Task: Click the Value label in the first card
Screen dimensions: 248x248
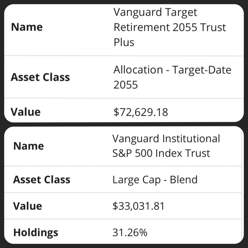Action: 26,112
